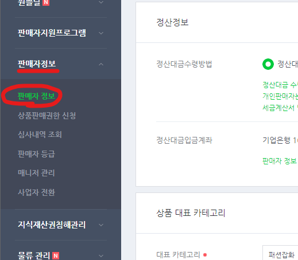Select the green 정산대금수령방법 radio button
Screen dimensions: 298x260
[x=268, y=64]
